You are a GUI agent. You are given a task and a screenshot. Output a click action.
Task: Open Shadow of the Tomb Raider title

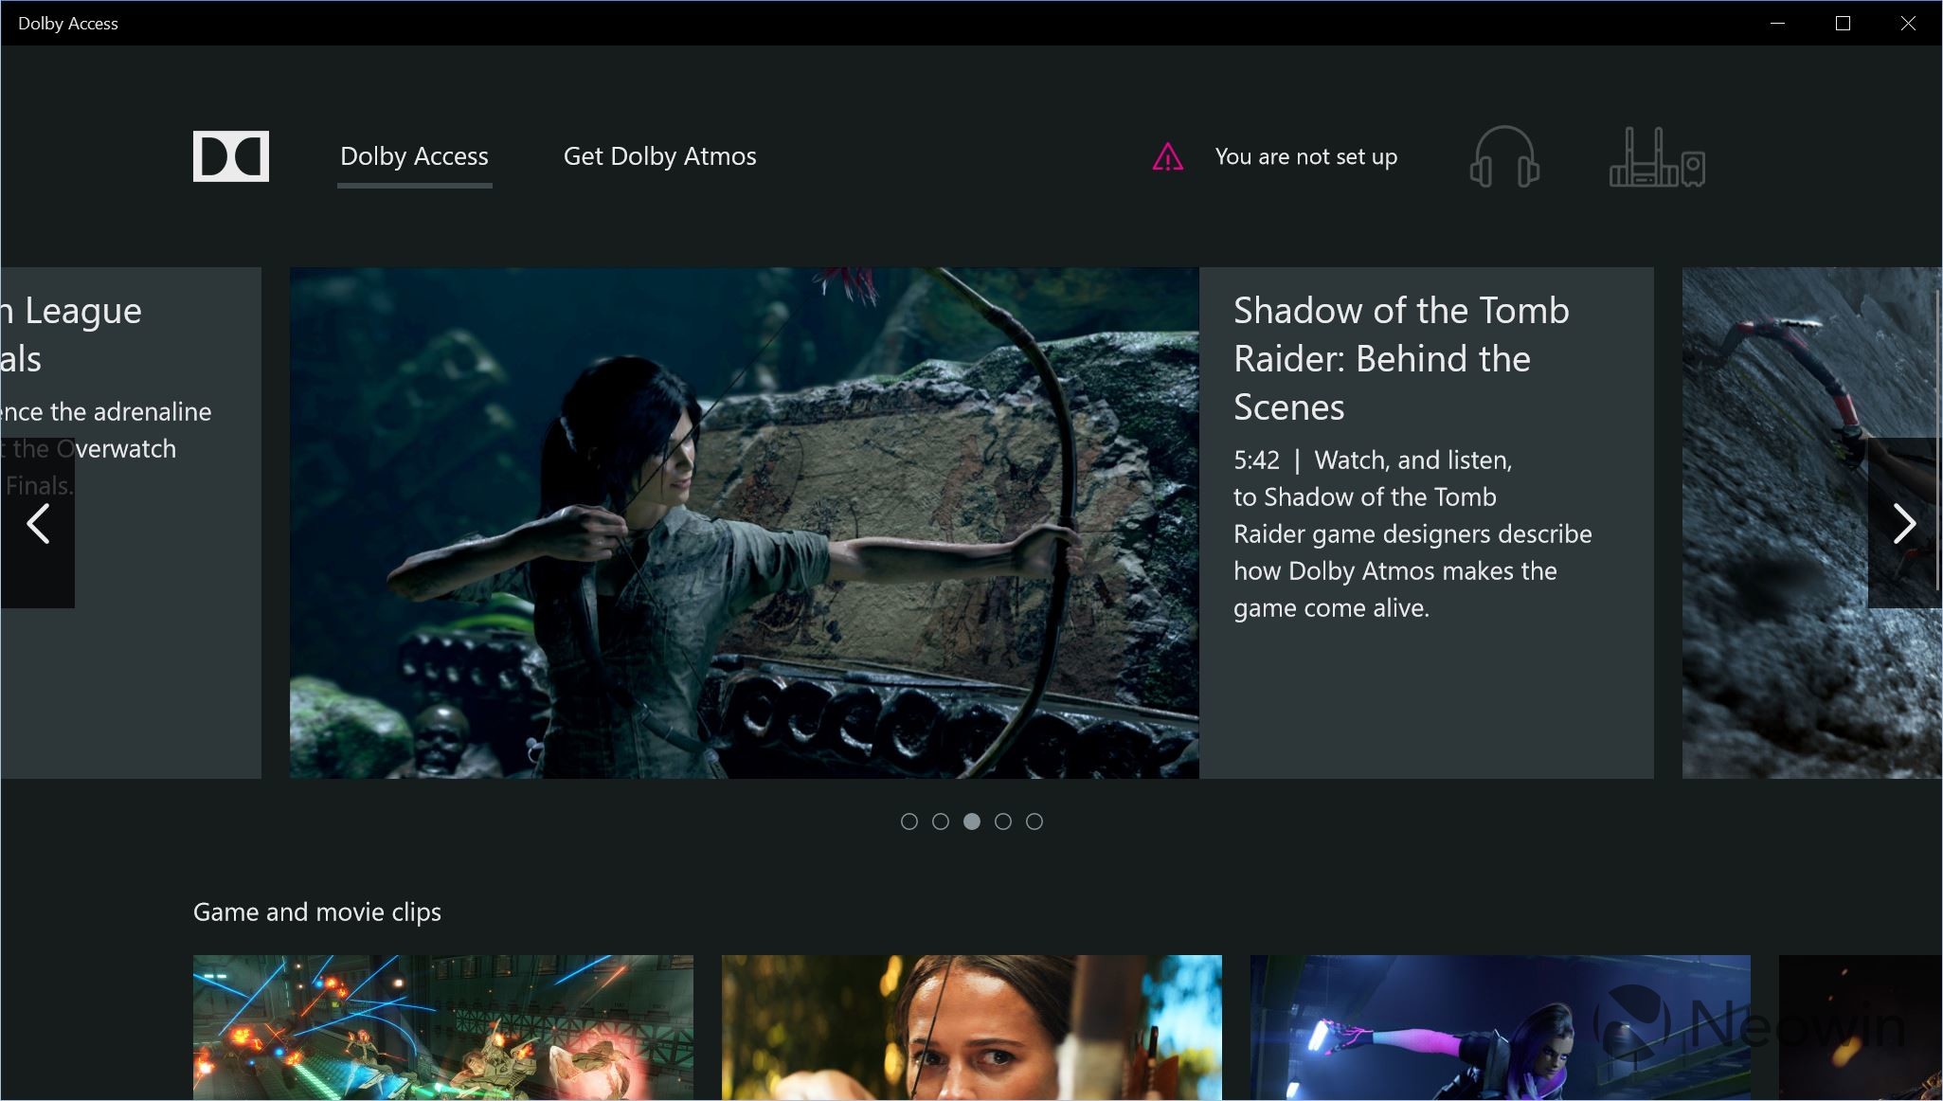click(1400, 358)
